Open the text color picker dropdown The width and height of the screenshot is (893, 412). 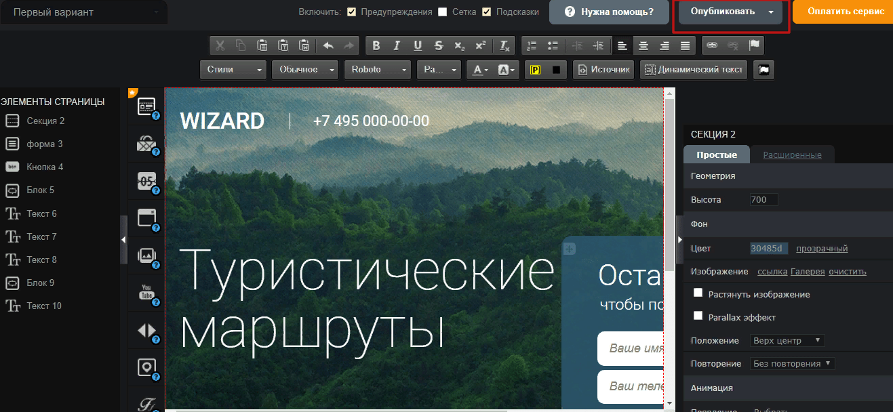(480, 69)
